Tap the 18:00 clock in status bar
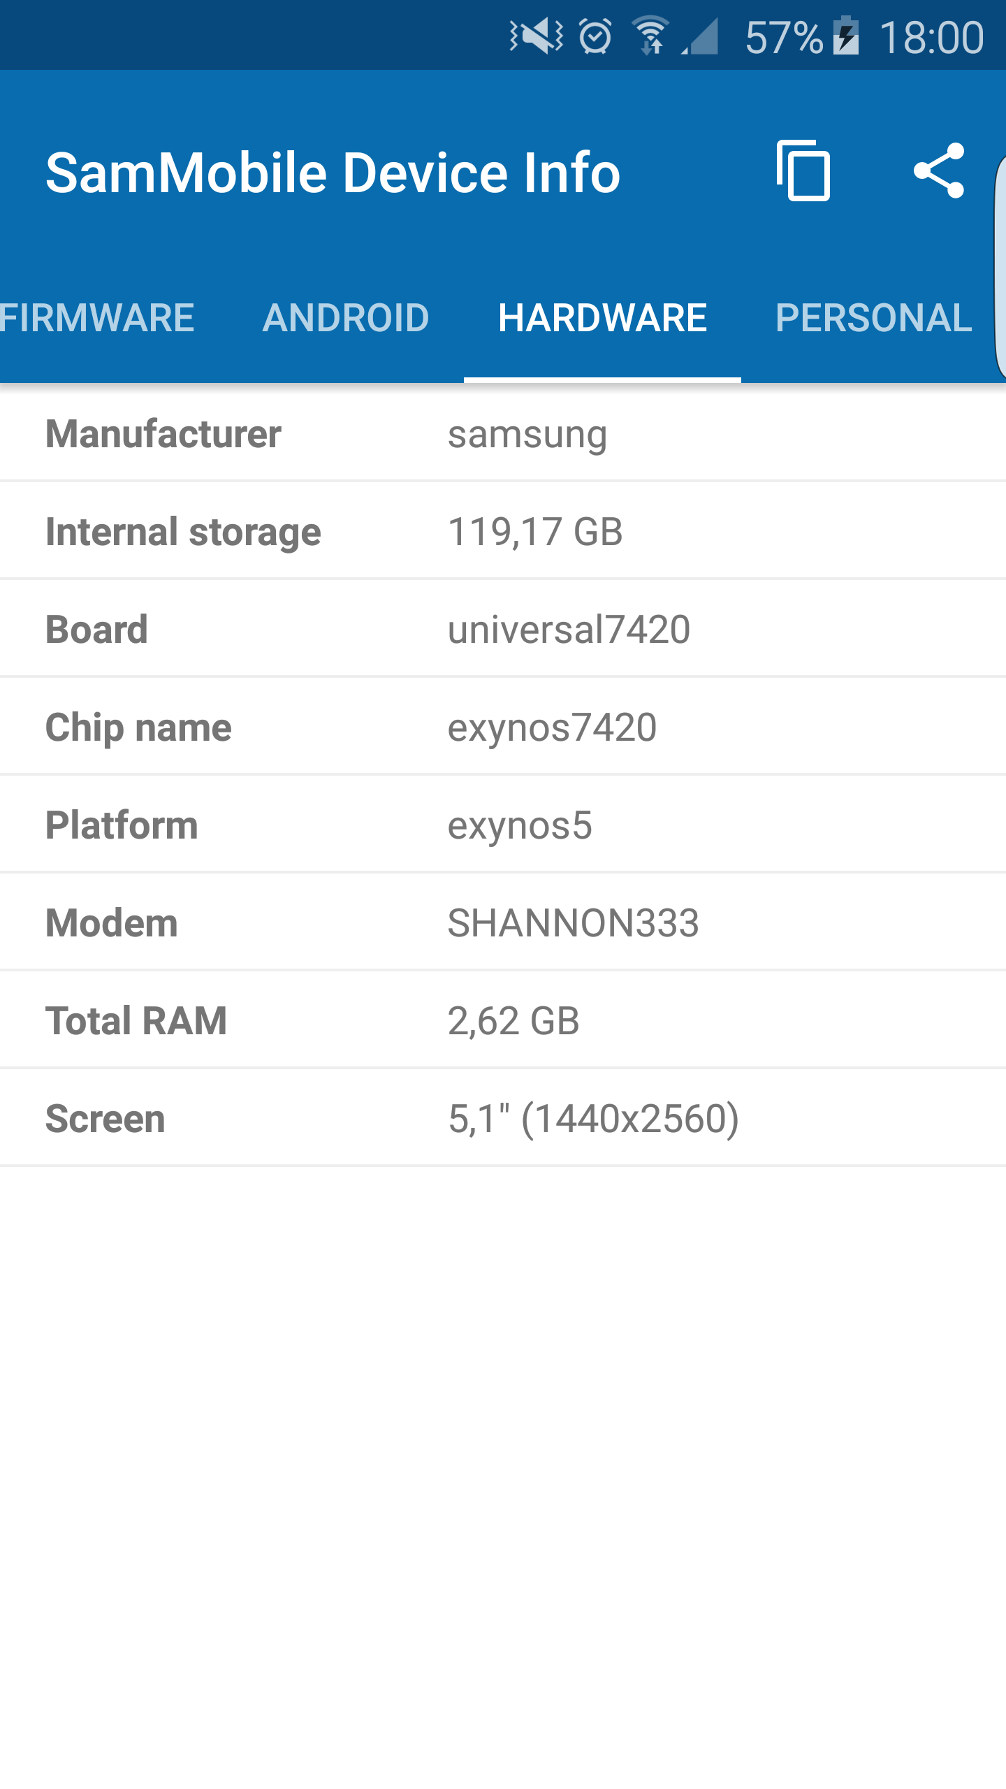The height and width of the screenshot is (1789, 1006). tap(931, 38)
